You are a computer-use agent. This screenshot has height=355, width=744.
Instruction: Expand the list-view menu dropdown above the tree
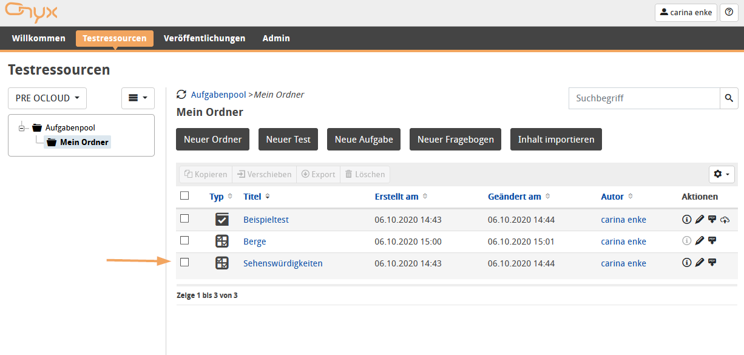[x=138, y=98]
